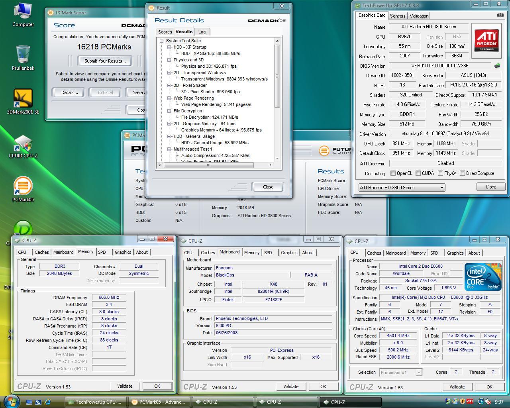Click the network tray icon

click(x=481, y=402)
